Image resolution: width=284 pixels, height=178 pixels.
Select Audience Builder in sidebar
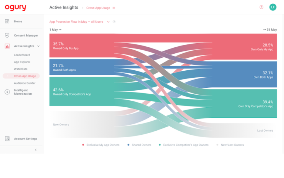25,83
